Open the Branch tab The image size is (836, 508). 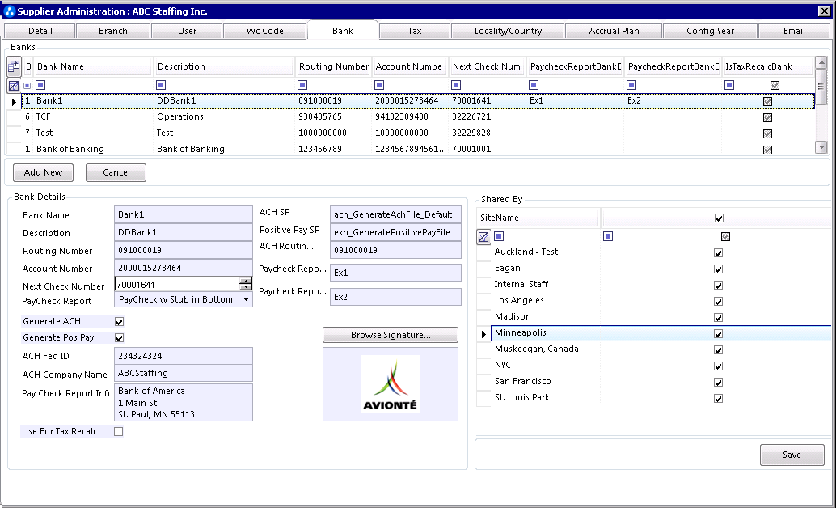coord(113,31)
